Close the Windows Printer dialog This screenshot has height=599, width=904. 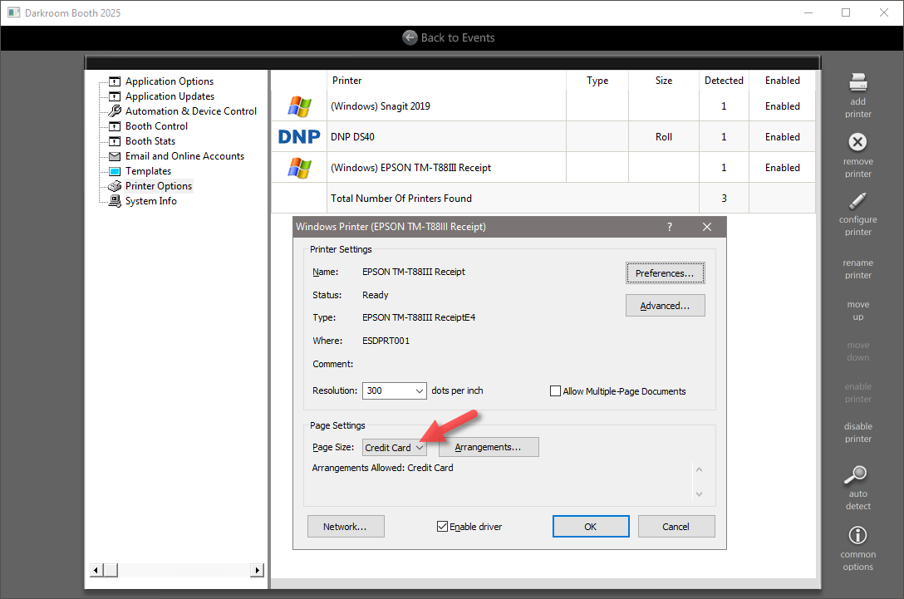pyautogui.click(x=707, y=227)
